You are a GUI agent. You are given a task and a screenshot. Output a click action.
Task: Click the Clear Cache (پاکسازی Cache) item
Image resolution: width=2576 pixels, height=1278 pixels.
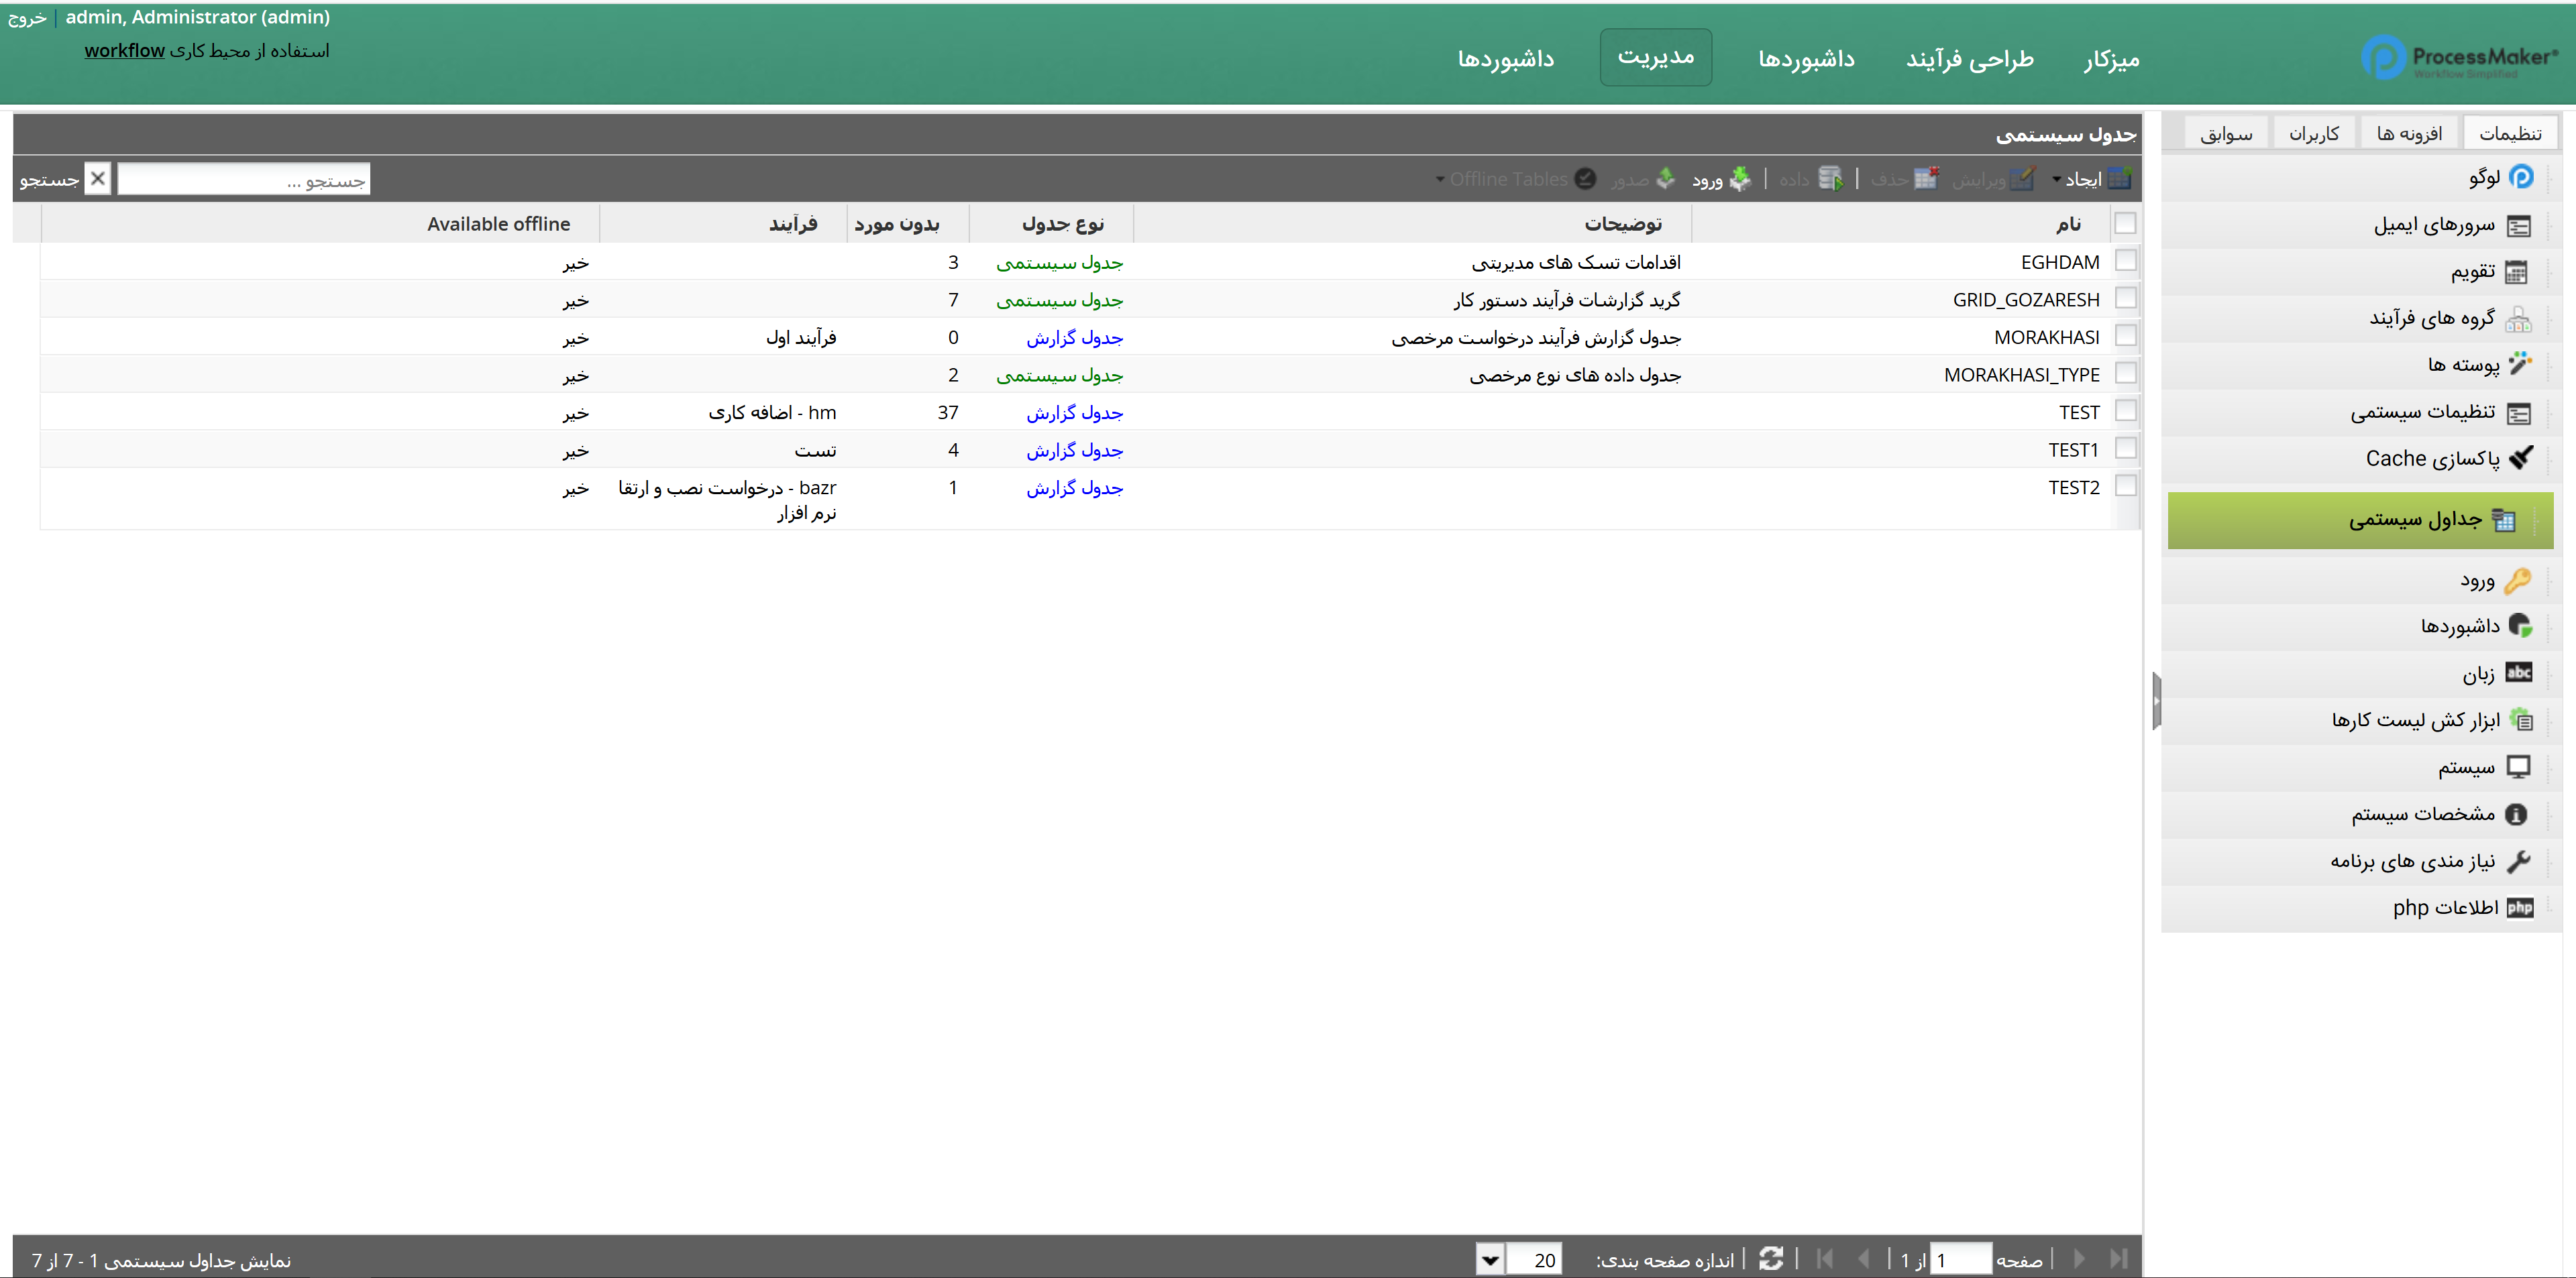point(2432,459)
